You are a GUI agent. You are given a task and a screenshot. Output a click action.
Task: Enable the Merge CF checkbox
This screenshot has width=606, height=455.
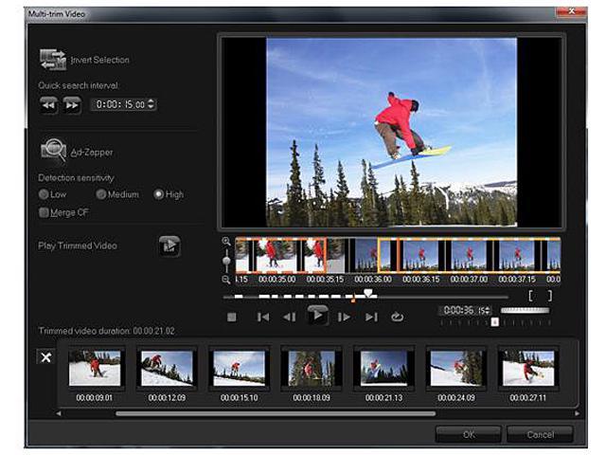point(44,212)
